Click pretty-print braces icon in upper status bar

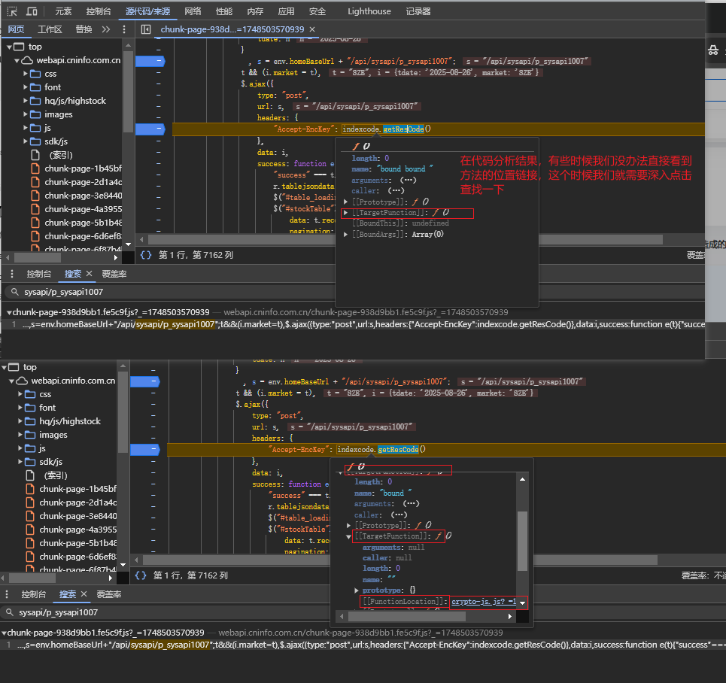click(146, 255)
